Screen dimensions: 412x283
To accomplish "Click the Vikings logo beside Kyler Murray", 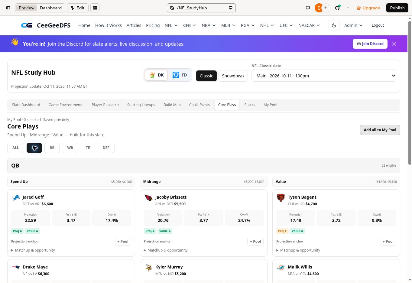I will tap(148, 268).
